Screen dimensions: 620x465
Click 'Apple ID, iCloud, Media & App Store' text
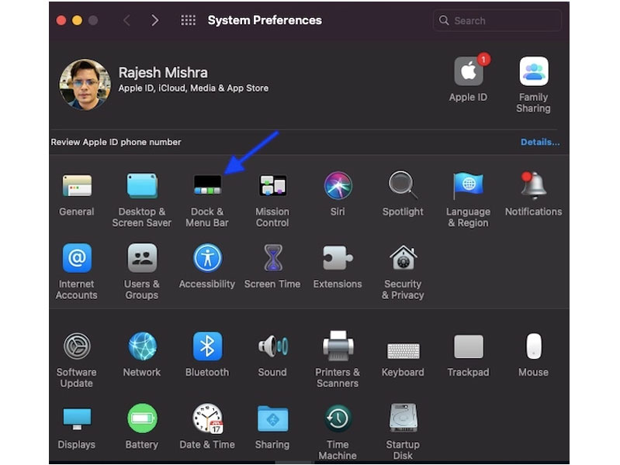tap(193, 88)
